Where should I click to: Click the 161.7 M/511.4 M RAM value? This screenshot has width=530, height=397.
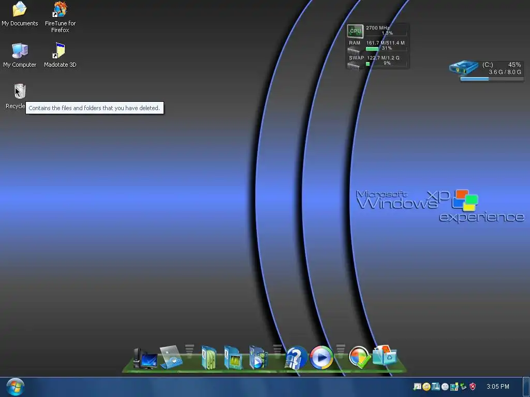pyautogui.click(x=385, y=43)
